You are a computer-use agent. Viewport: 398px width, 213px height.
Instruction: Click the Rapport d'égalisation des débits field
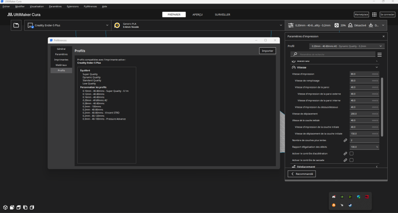pyautogui.click(x=364, y=147)
